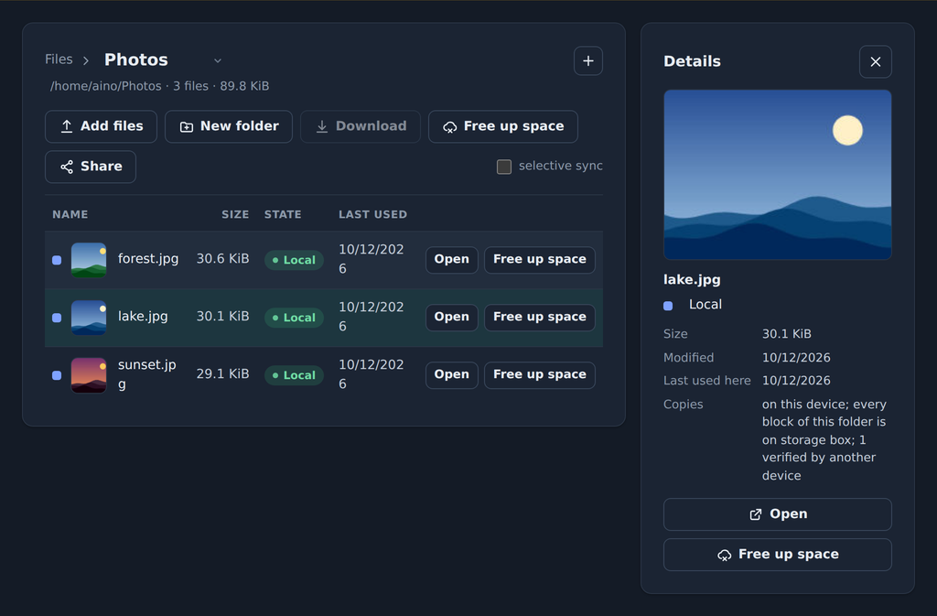Sort the table by the NAME column
The height and width of the screenshot is (616, 937).
pyautogui.click(x=70, y=214)
